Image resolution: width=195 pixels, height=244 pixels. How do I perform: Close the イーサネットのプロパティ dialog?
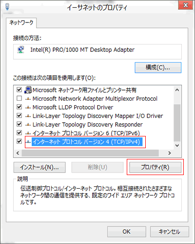tap(186, 5)
